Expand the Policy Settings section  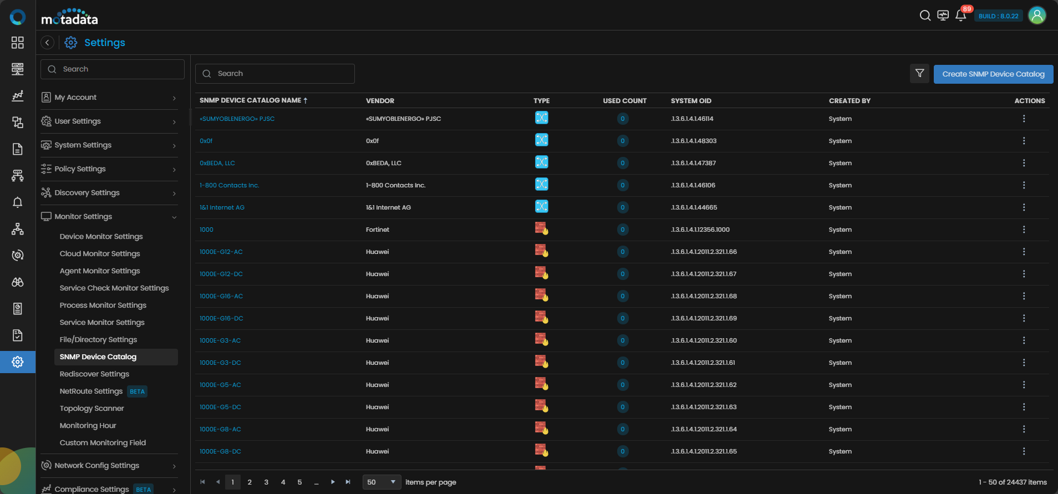click(109, 169)
